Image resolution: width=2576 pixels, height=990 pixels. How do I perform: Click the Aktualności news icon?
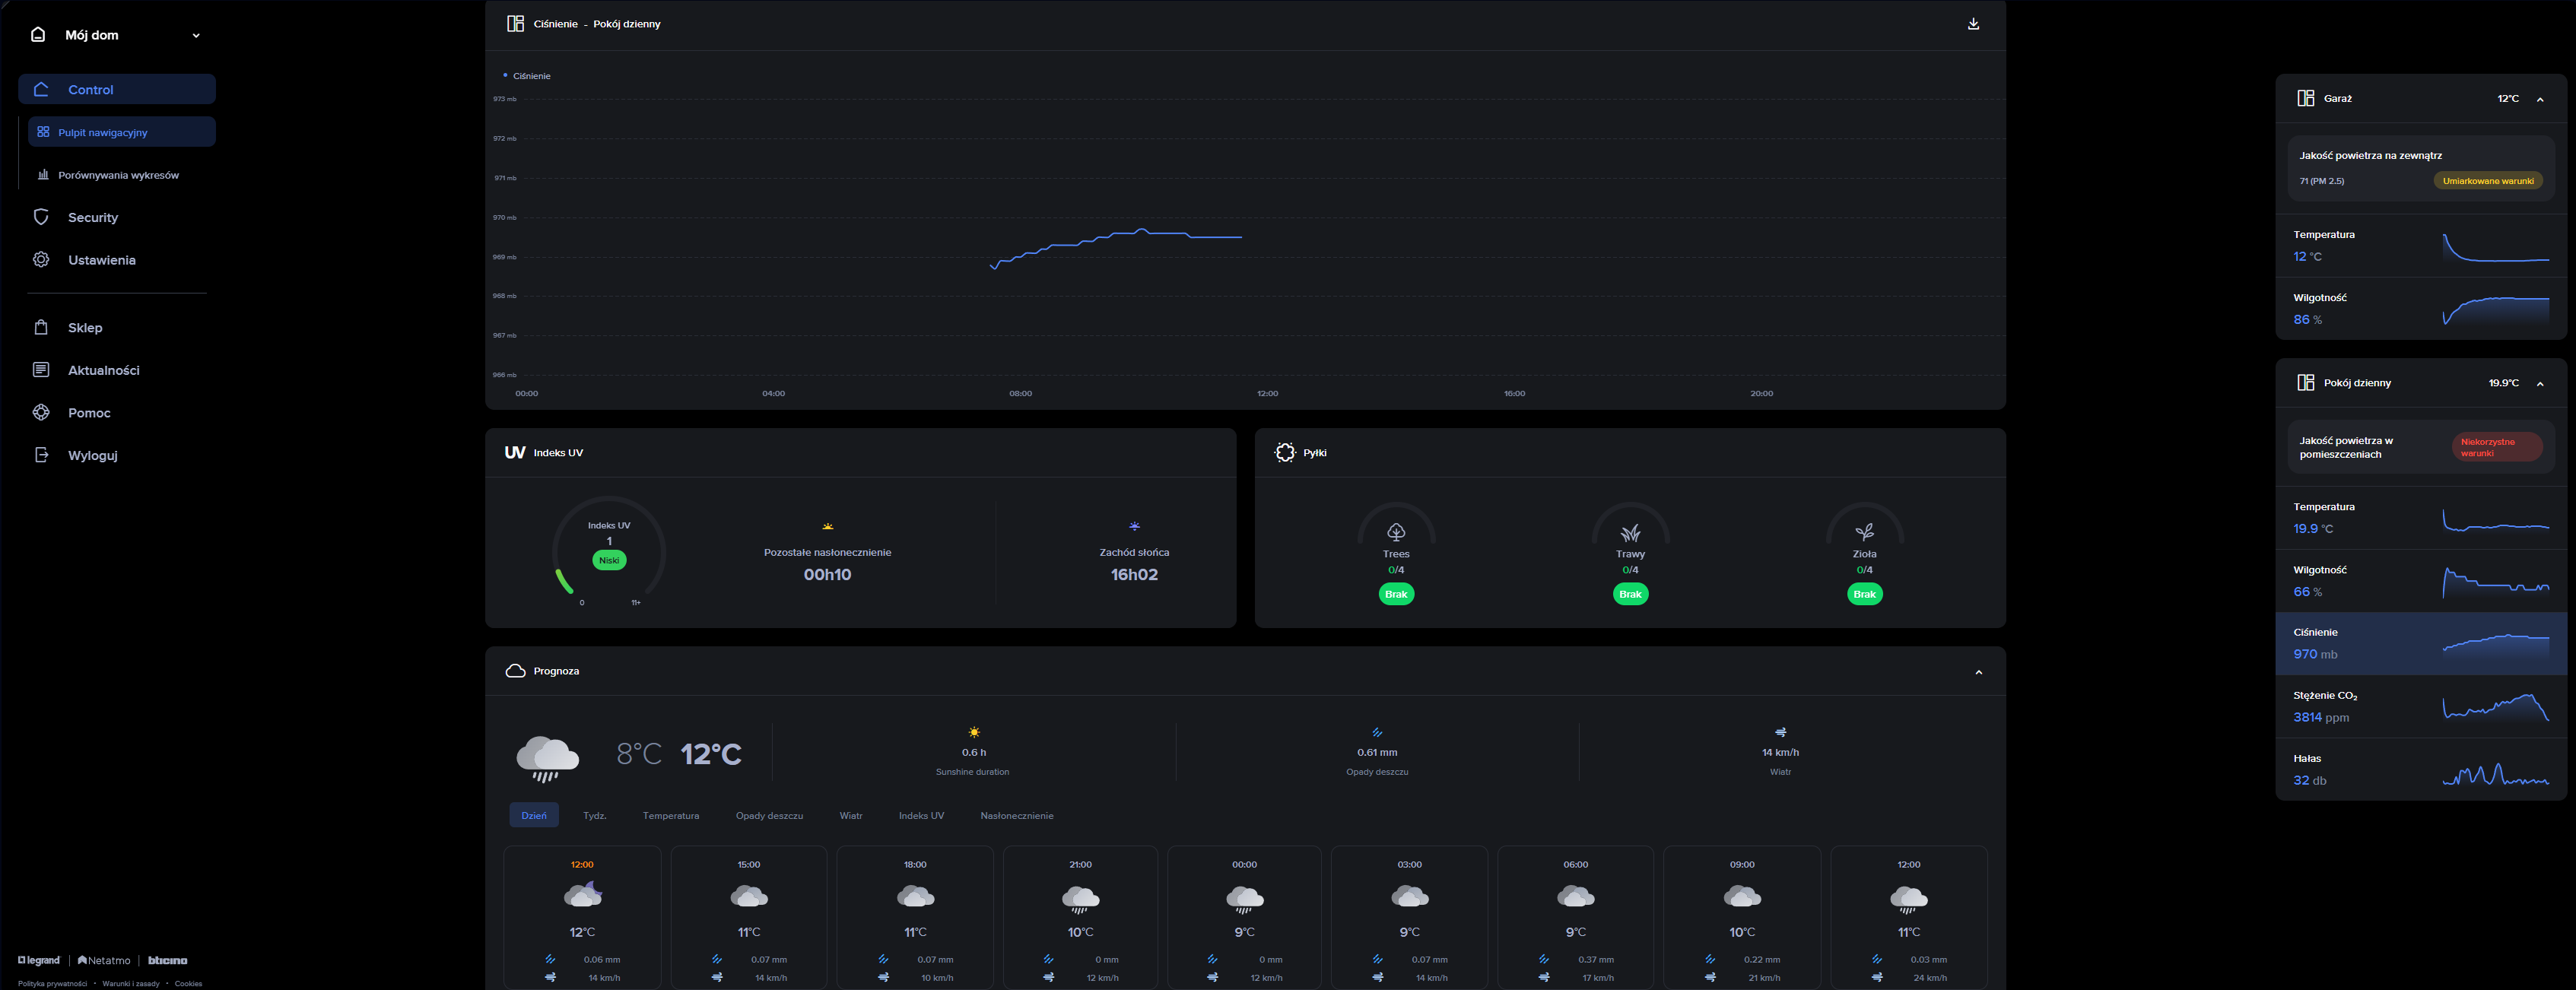coord(41,370)
